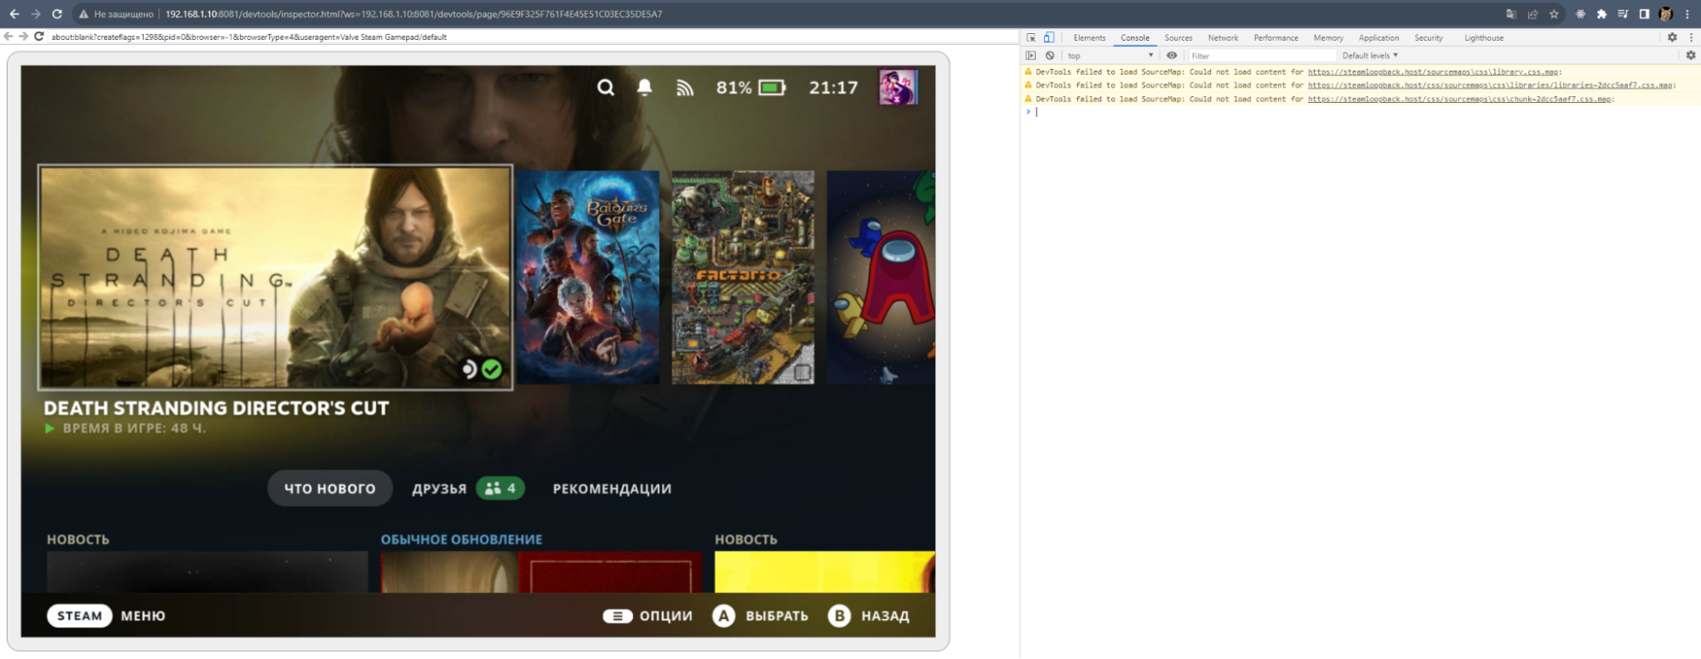Click the 81% battery indicator
1701x659 pixels.
[x=751, y=88]
